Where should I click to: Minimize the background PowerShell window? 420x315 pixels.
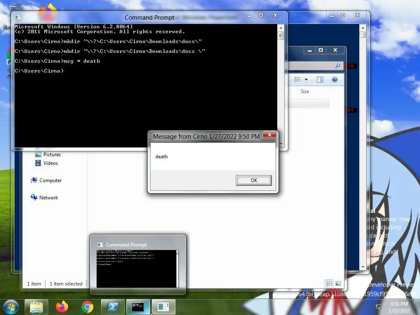pos(332,16)
